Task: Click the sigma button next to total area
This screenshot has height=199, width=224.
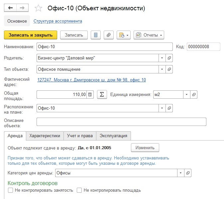Action: tap(102, 94)
